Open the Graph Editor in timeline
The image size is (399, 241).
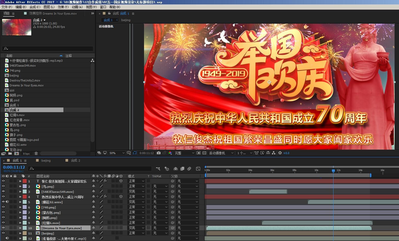pyautogui.click(x=198, y=169)
